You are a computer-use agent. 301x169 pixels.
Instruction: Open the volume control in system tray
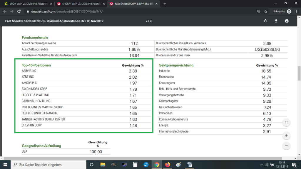267,165
